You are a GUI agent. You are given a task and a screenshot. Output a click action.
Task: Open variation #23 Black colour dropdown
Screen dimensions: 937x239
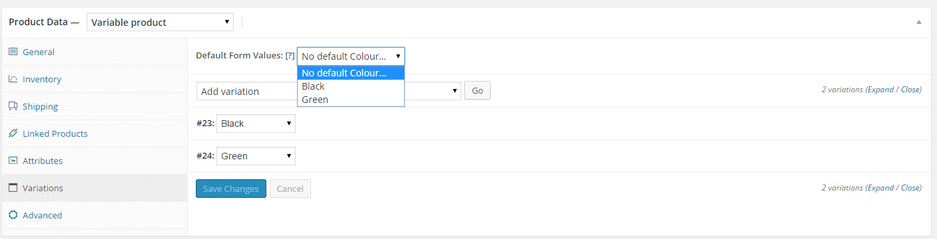[x=256, y=123]
